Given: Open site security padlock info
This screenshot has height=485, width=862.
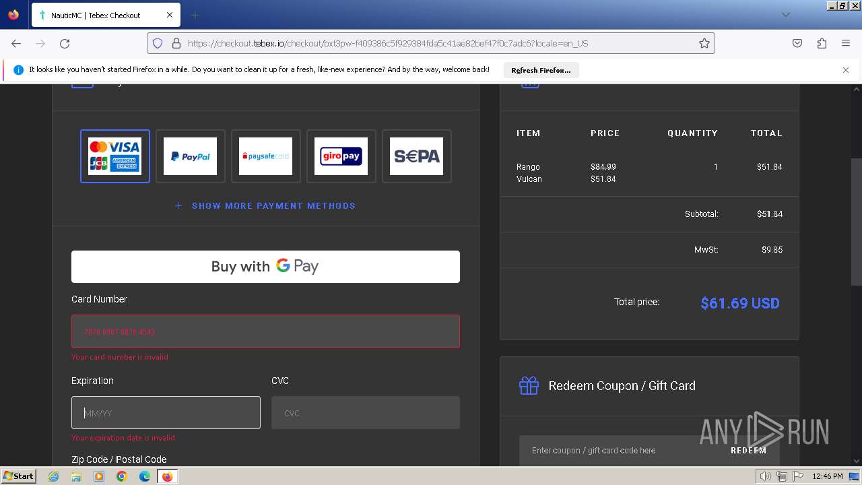Looking at the screenshot, I should pos(176,43).
